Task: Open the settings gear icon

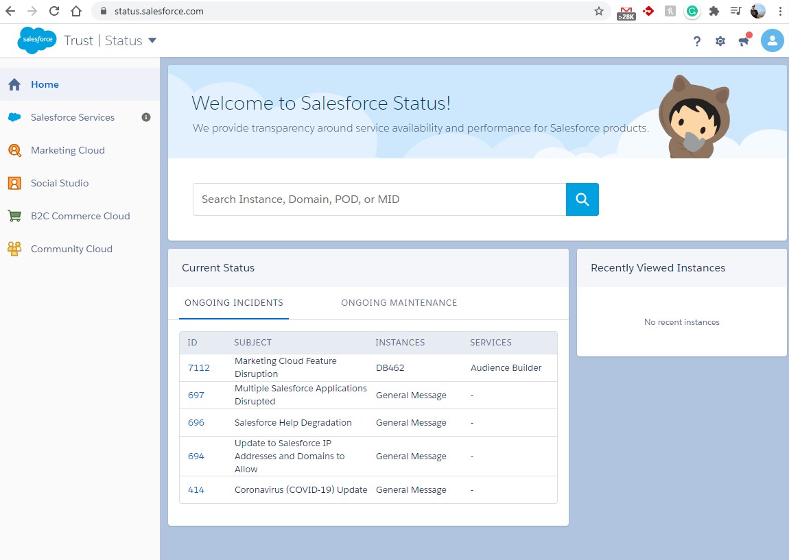Action: 720,40
